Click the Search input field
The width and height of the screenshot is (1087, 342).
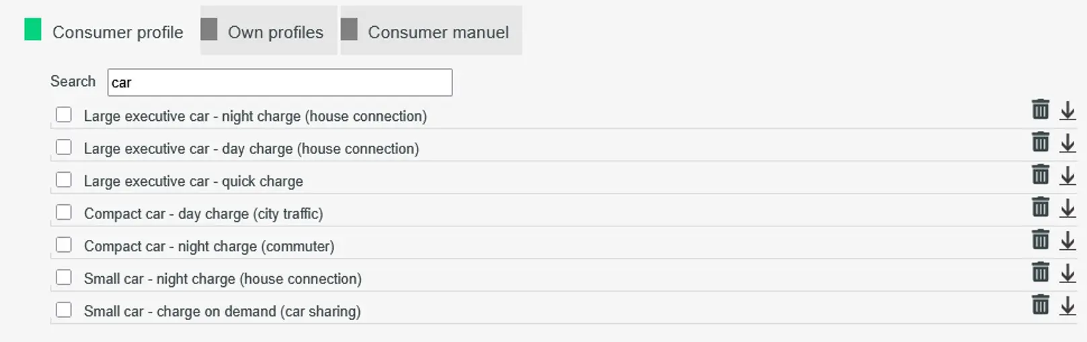coord(280,83)
